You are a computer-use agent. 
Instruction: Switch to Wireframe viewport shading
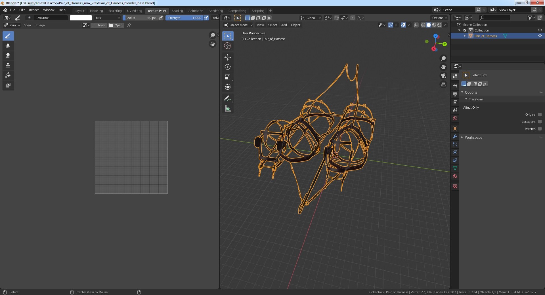[x=423, y=25]
